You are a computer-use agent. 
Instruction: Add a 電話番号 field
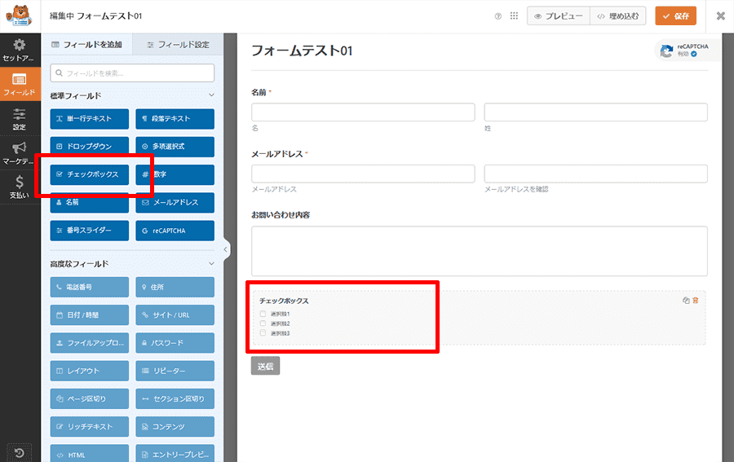[x=90, y=287]
